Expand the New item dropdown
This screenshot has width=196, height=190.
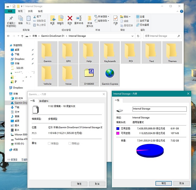(x=108, y=17)
